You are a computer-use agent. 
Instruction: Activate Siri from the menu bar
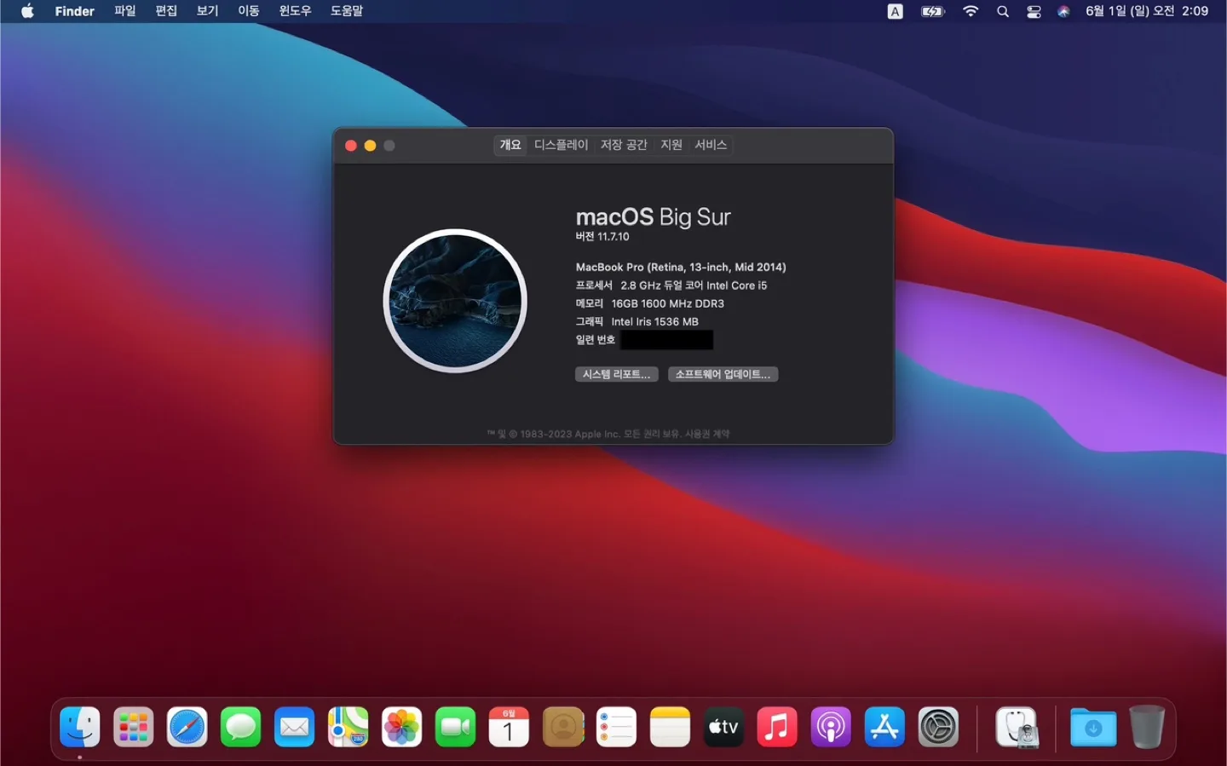[1063, 11]
